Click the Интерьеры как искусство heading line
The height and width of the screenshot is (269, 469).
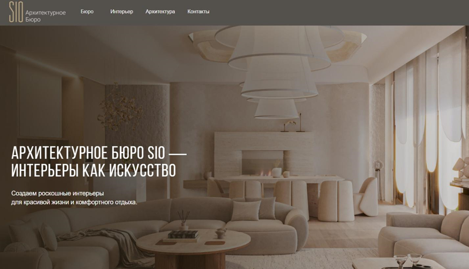point(93,171)
